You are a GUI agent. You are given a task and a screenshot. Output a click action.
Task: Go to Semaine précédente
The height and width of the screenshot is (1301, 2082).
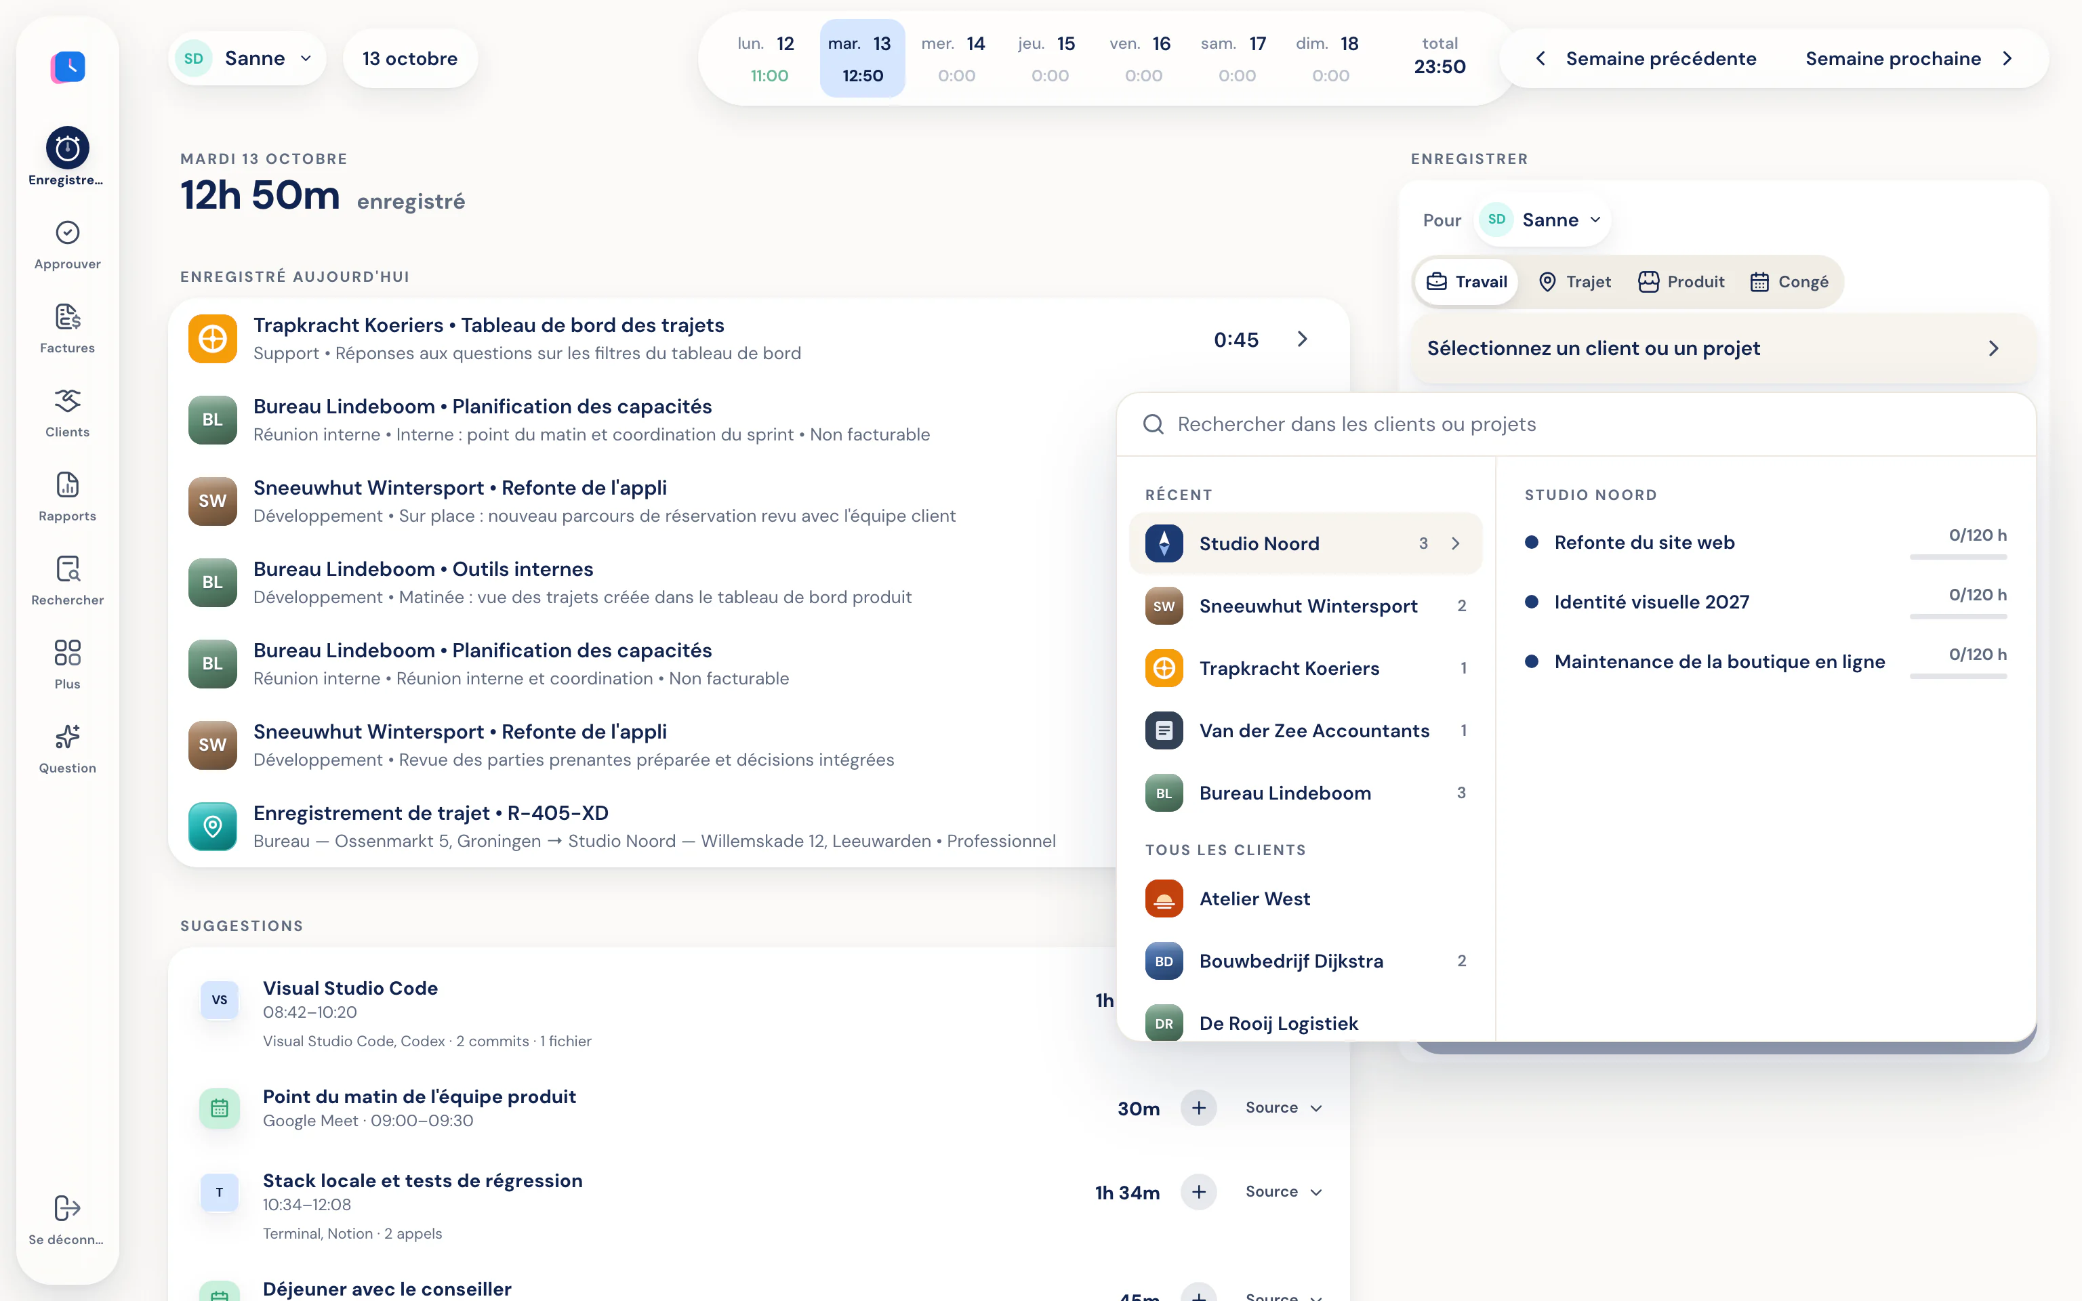coord(1647,58)
